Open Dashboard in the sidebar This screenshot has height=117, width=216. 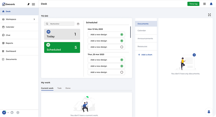coord(19,51)
